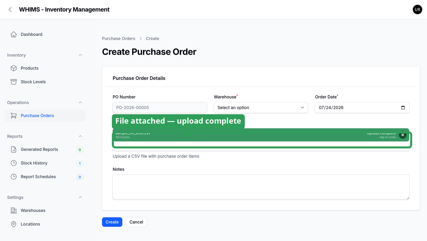Click the Stock History clock icon
Viewport: 427px width, 241px height.
14,163
